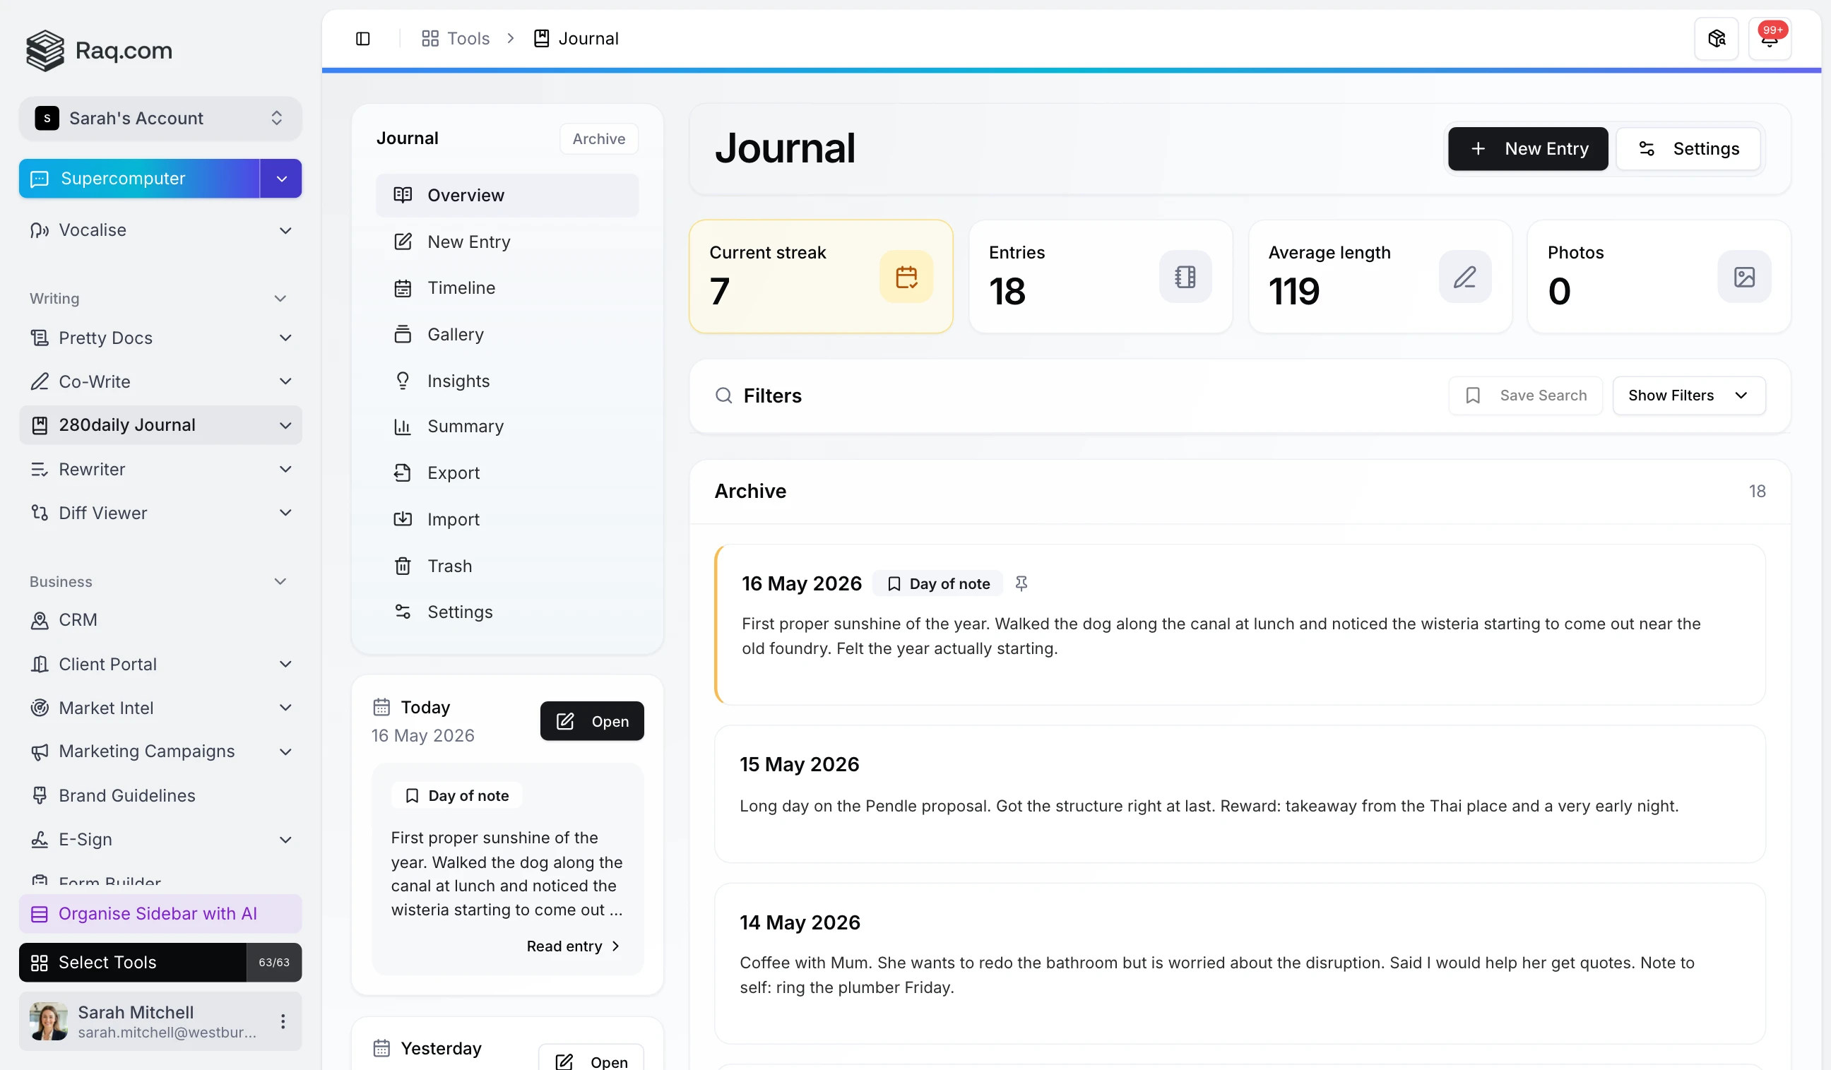Open the 14 May 2026 archive entry
Image resolution: width=1831 pixels, height=1070 pixels.
1240,964
